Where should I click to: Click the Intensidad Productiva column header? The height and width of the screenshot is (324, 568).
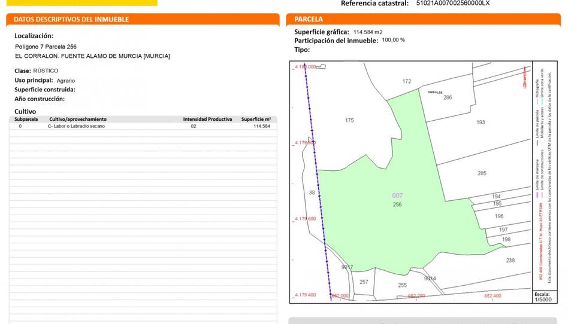(207, 119)
